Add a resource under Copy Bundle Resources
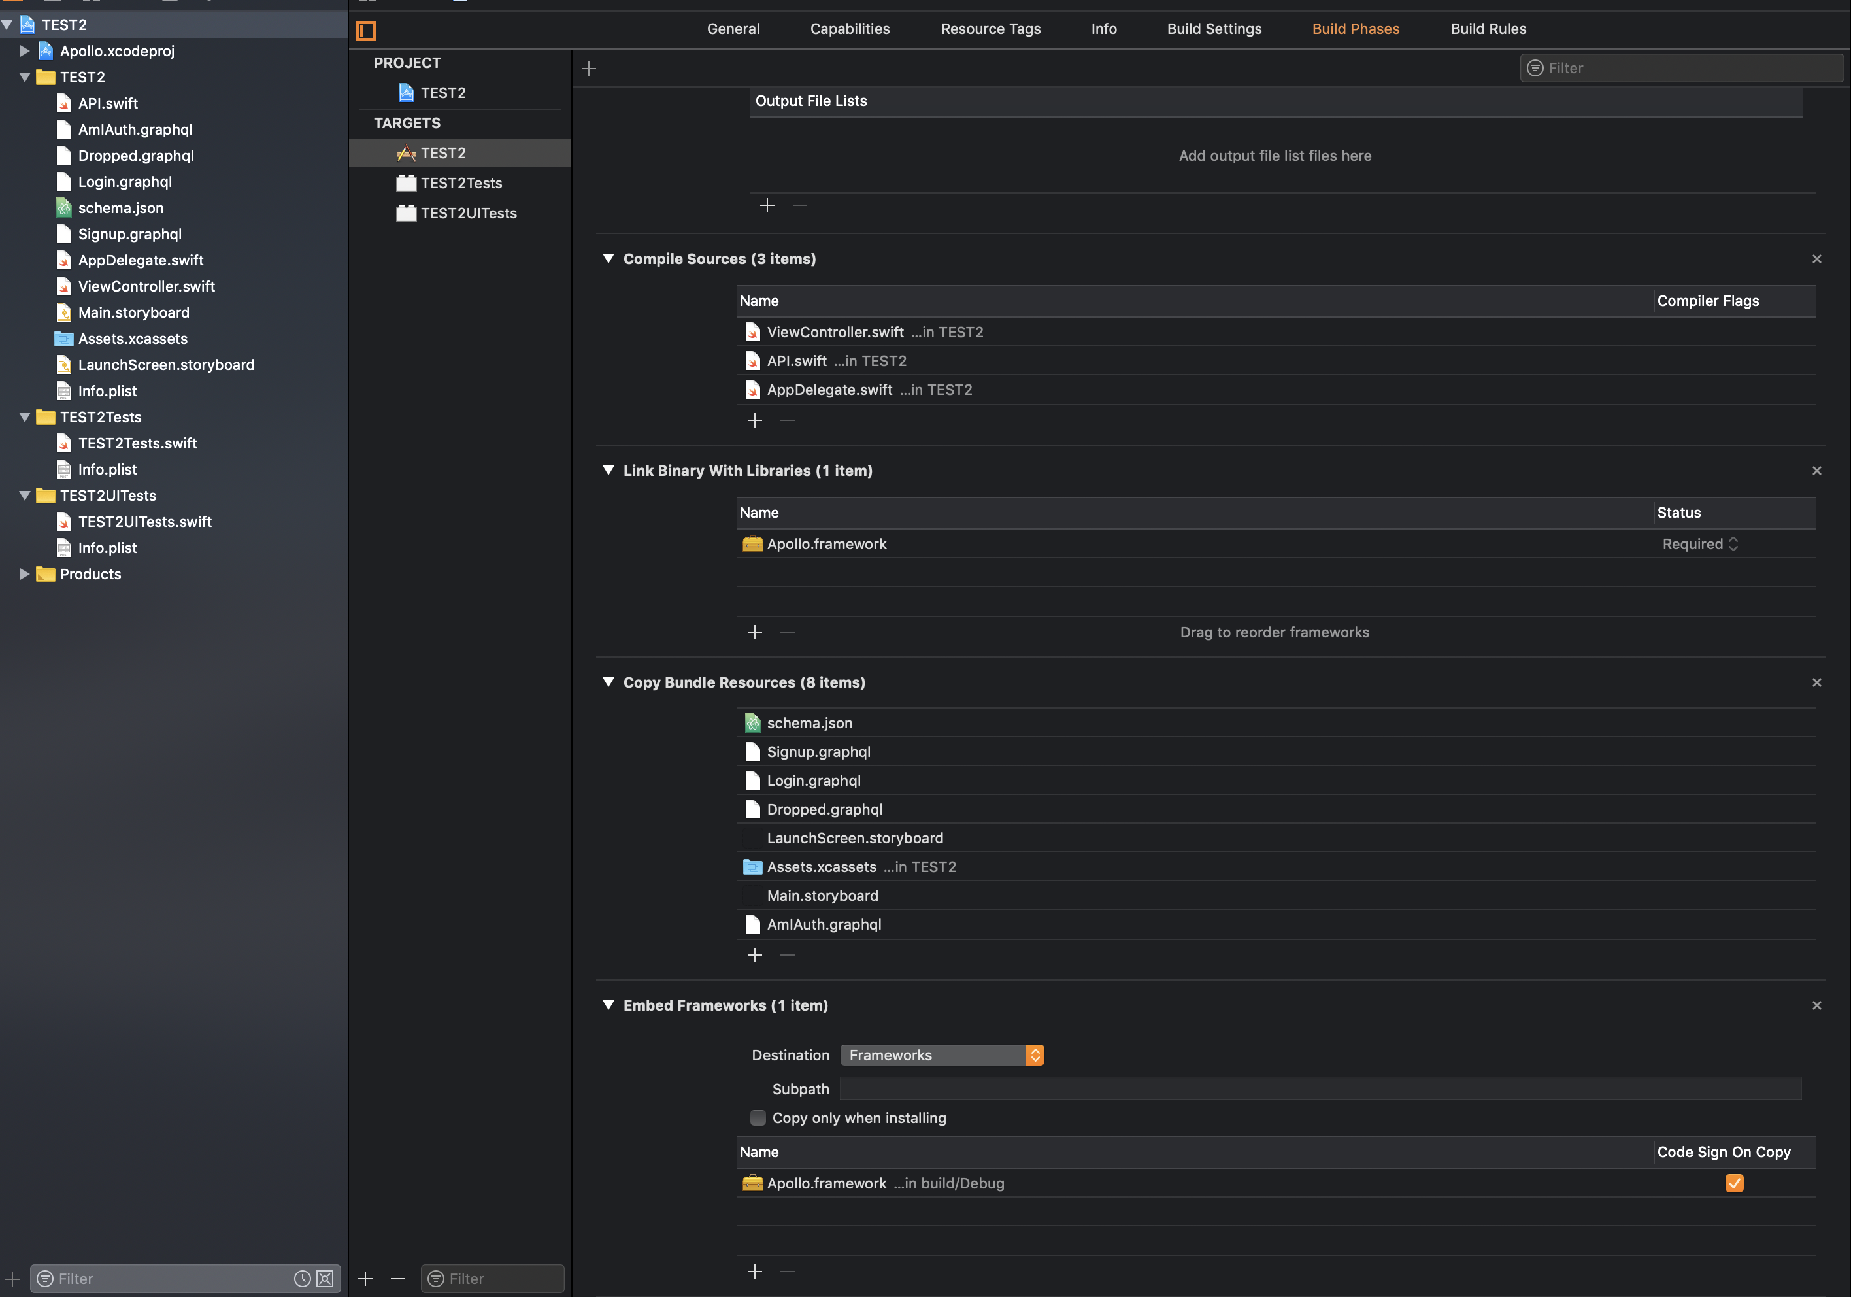1851x1297 pixels. (x=755, y=955)
